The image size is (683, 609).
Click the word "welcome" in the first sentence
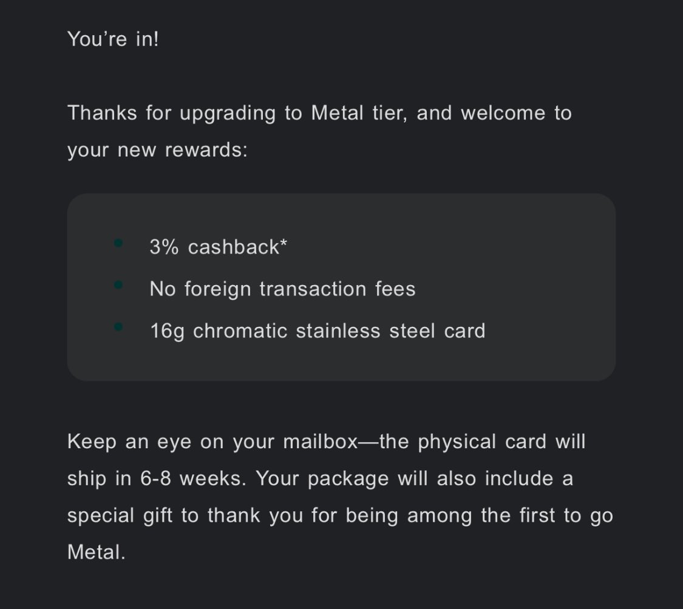(x=503, y=113)
